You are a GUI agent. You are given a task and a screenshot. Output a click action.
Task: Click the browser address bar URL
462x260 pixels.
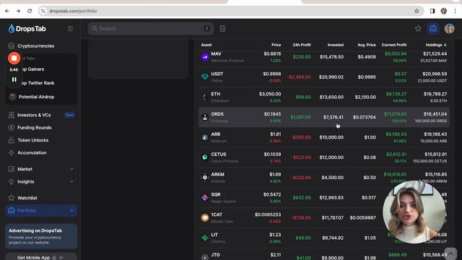[x=73, y=11]
